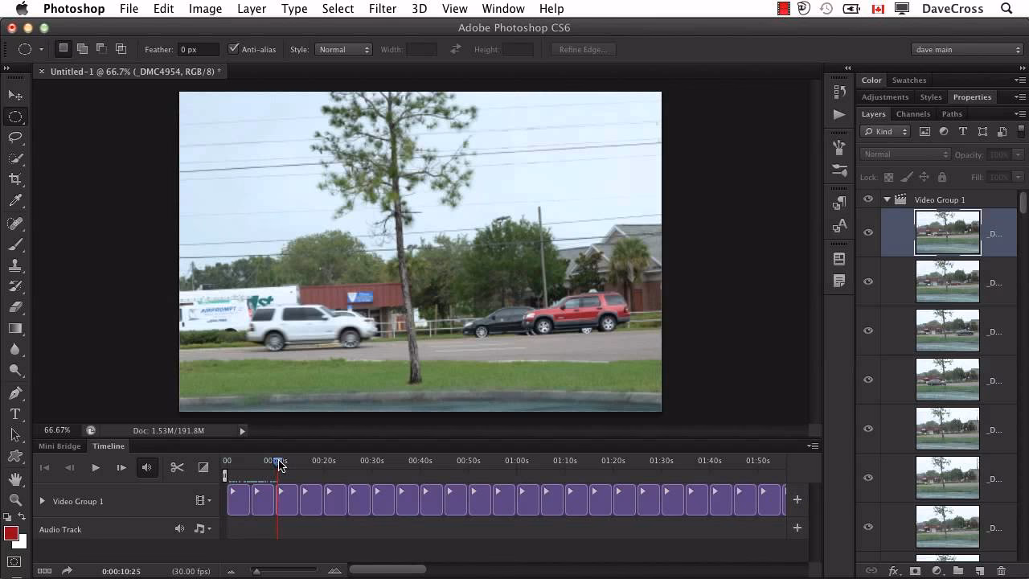
Task: Open the transition icon in the Timeline panel
Action: 203,467
